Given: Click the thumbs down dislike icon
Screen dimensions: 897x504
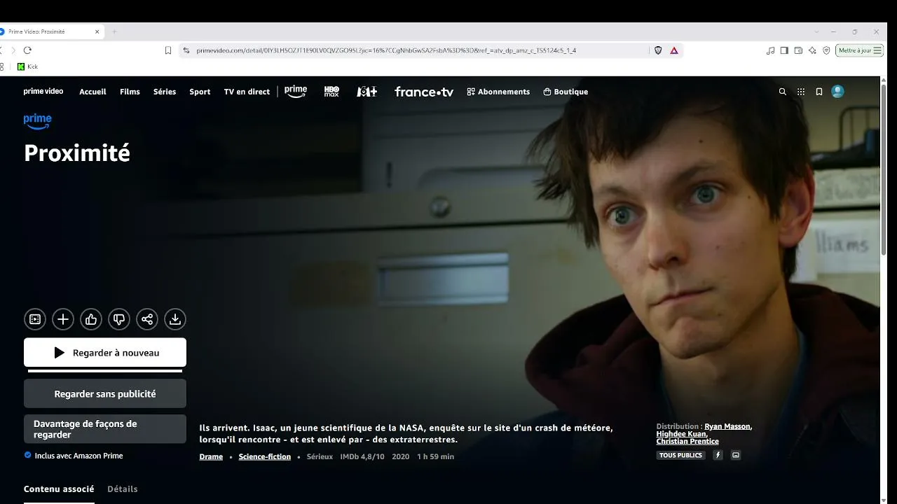Looking at the screenshot, I should (119, 319).
